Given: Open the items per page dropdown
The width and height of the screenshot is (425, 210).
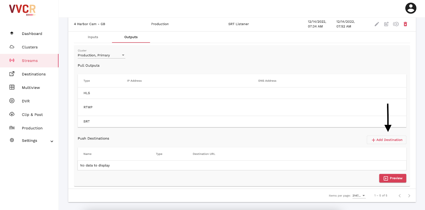Looking at the screenshot, I should point(359,196).
